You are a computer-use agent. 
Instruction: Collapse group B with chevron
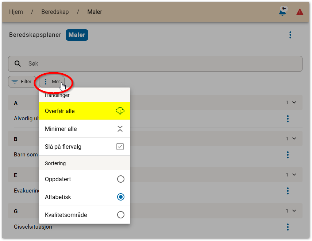tap(294, 139)
